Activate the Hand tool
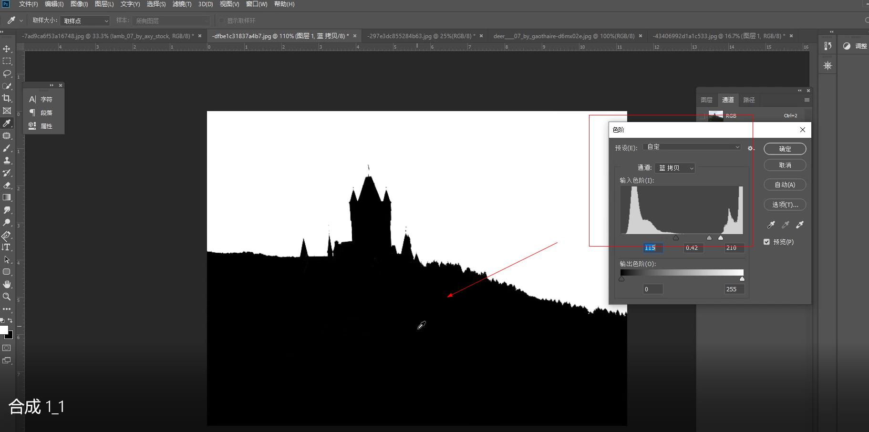 tap(7, 284)
